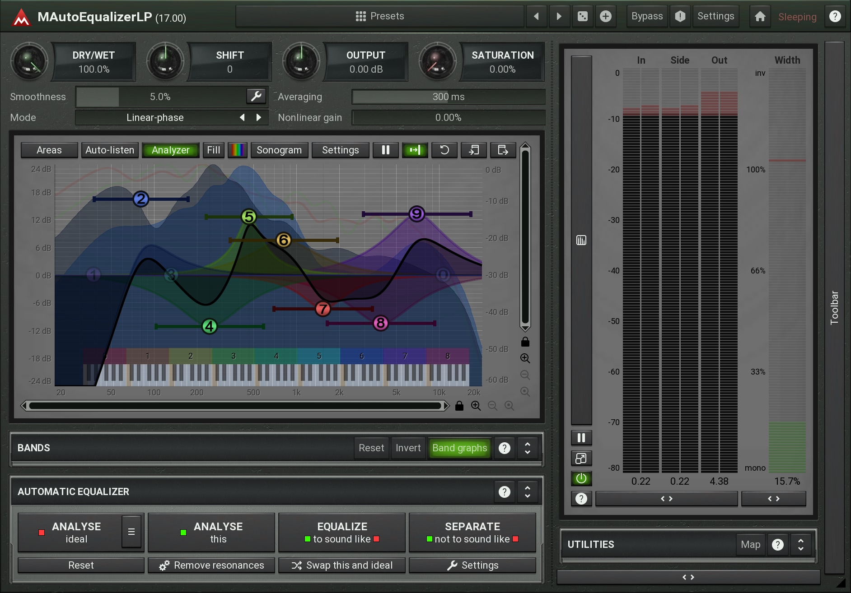Click the meter power button
Screen dimensions: 851x593
coord(581,478)
